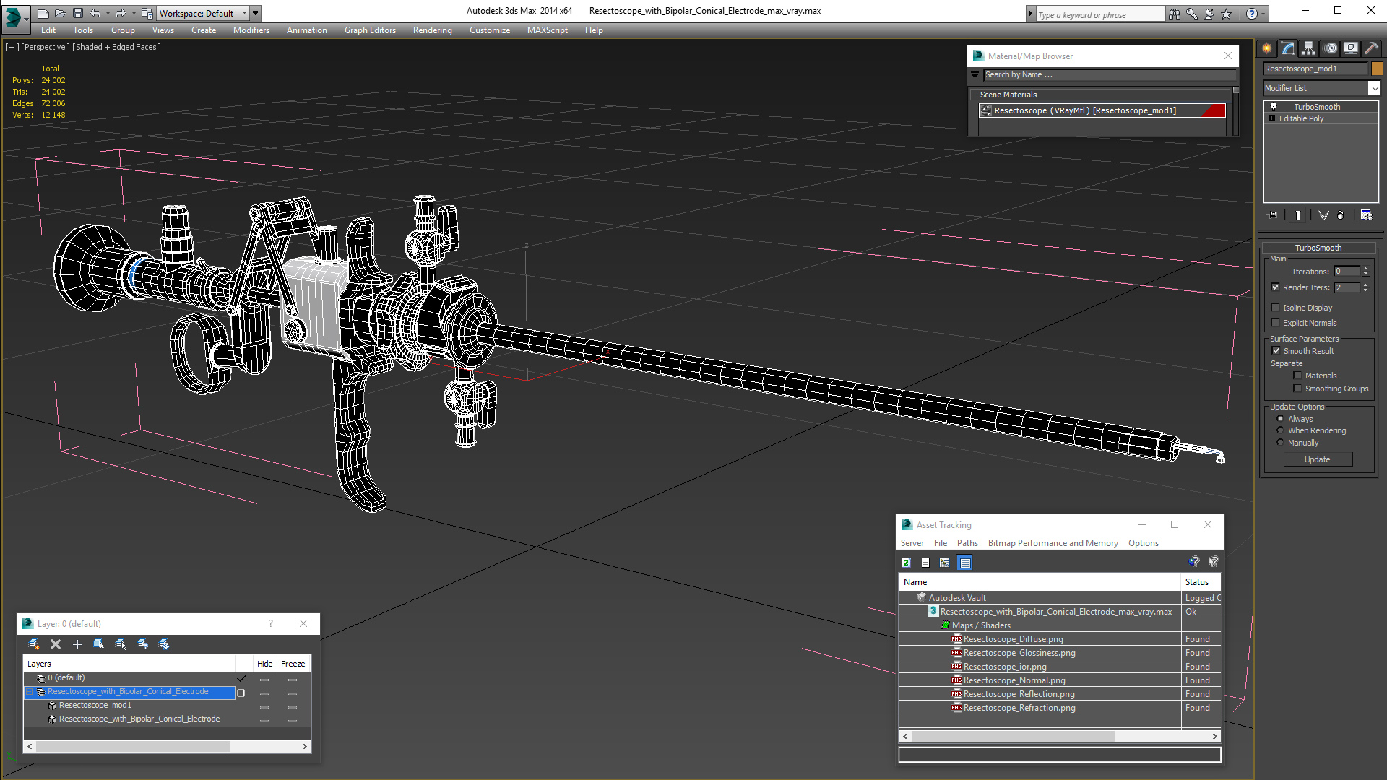Screen dimensions: 1387x780
Task: Open Configure Modifier Sets icon
Action: point(1366,215)
